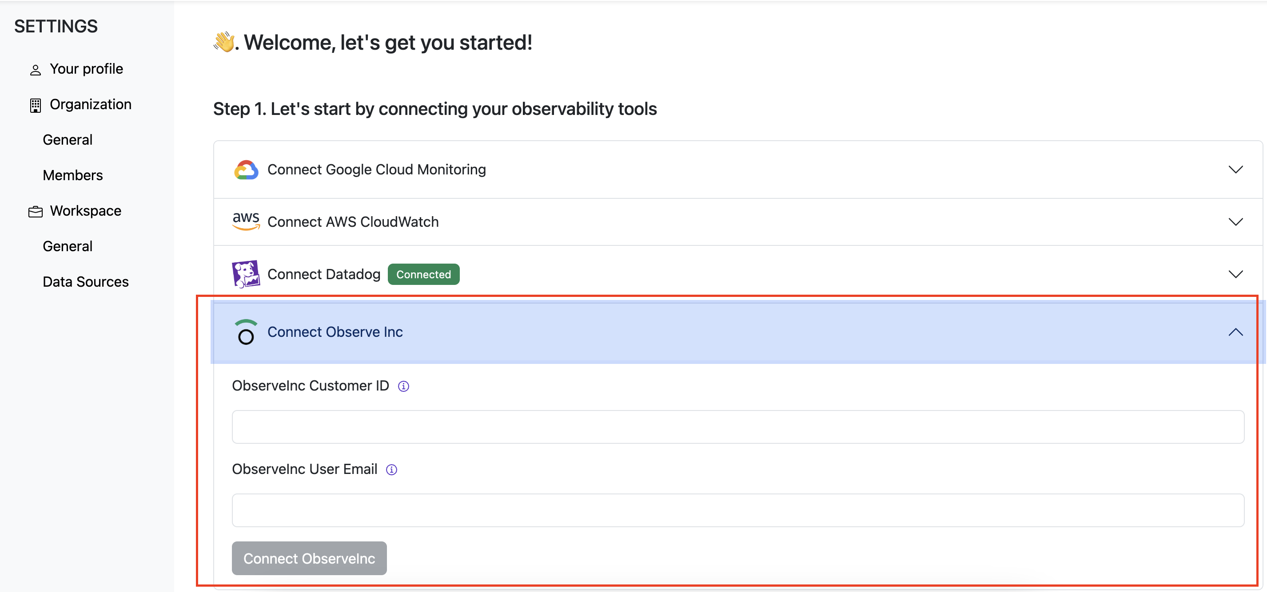This screenshot has width=1267, height=592.
Task: Expand the AWS CloudWatch section chevron
Action: pos(1235,221)
